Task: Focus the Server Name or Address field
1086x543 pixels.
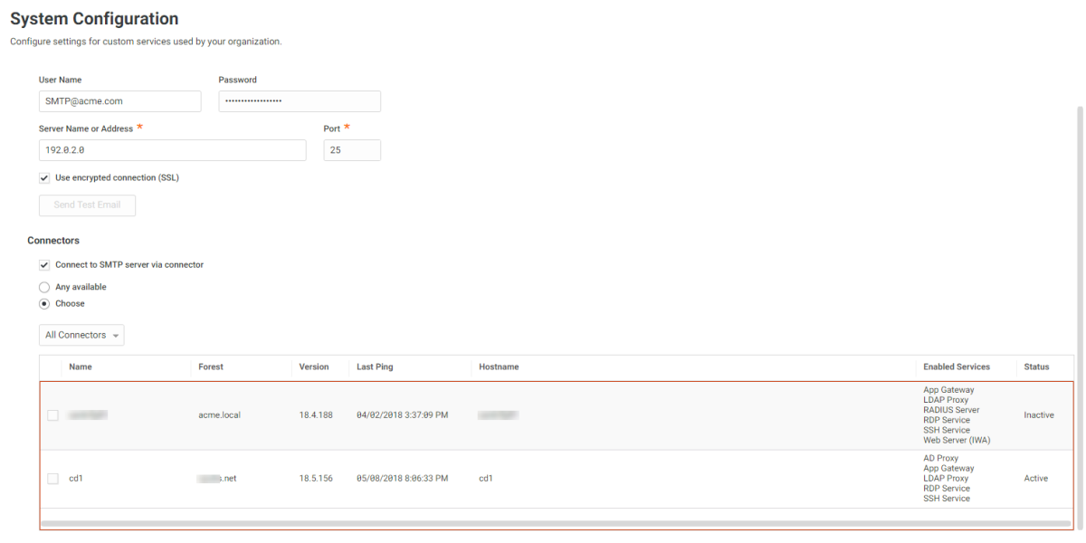Action: coord(172,150)
